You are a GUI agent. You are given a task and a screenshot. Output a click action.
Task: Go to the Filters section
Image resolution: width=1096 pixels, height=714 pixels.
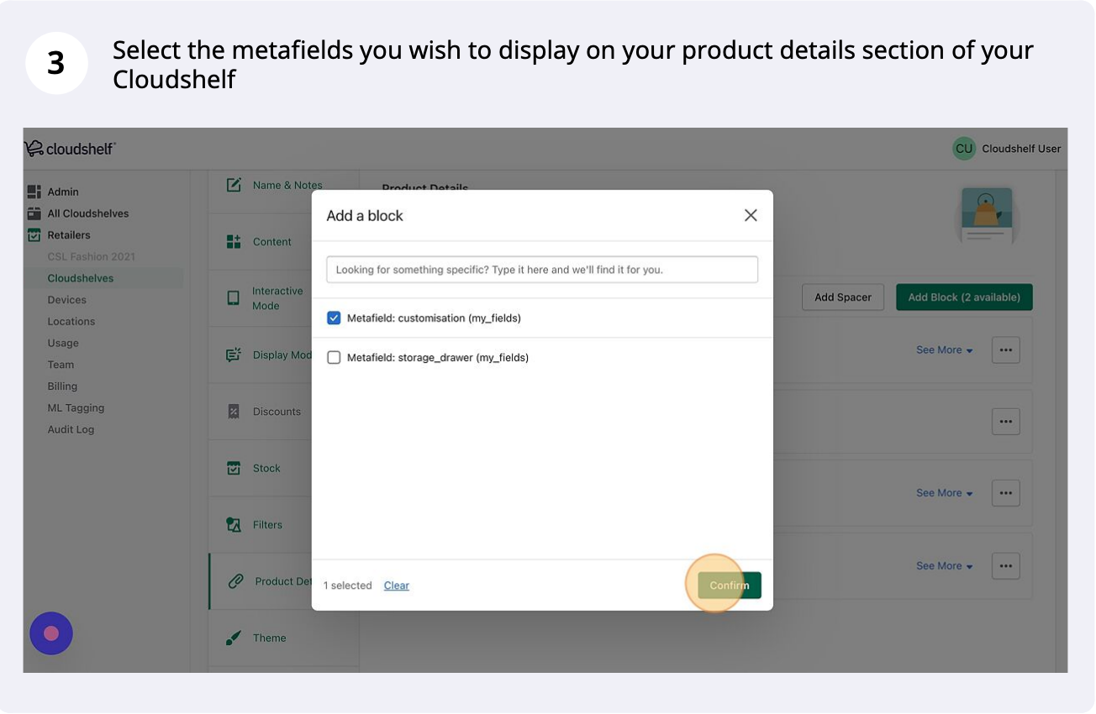pos(267,525)
